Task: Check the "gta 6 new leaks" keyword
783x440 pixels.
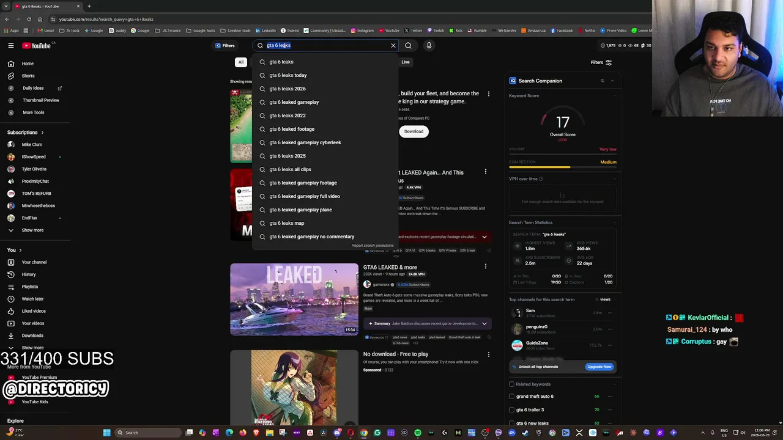Action: 511,423
